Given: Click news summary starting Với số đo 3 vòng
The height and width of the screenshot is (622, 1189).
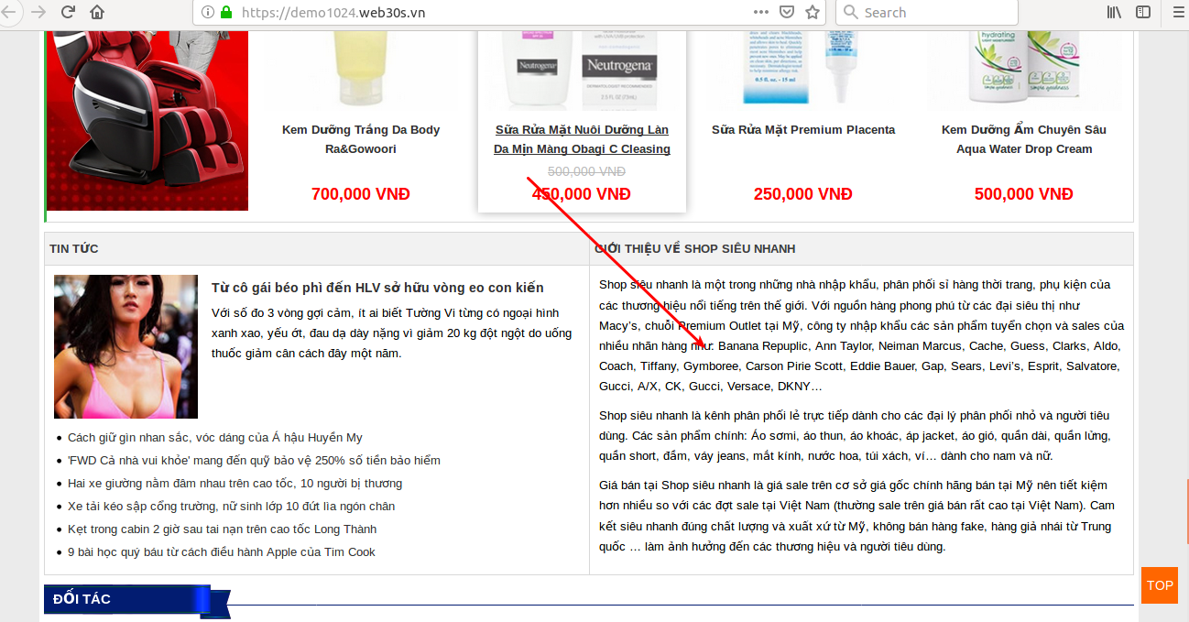Looking at the screenshot, I should (391, 333).
